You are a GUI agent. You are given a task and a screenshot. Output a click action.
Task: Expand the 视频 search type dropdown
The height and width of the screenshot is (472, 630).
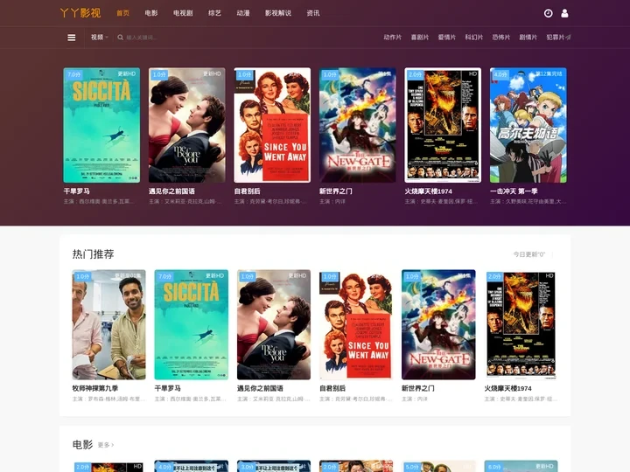[x=99, y=38]
